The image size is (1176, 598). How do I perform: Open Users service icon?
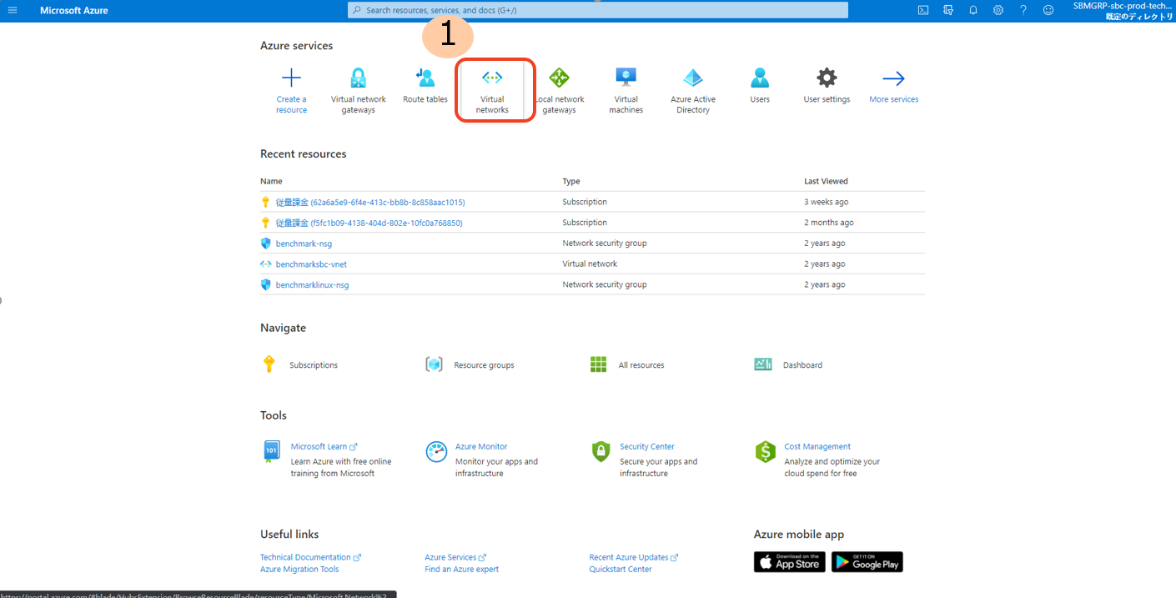760,78
